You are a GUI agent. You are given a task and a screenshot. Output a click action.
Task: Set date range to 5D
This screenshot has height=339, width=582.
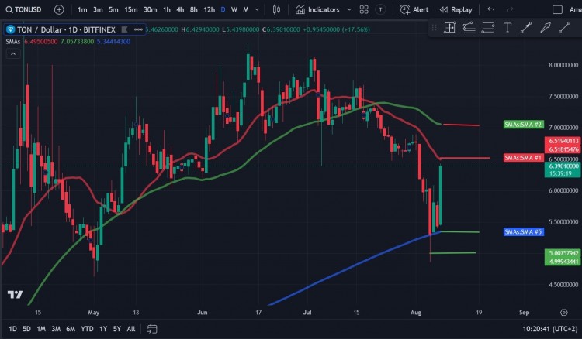[x=26, y=329]
